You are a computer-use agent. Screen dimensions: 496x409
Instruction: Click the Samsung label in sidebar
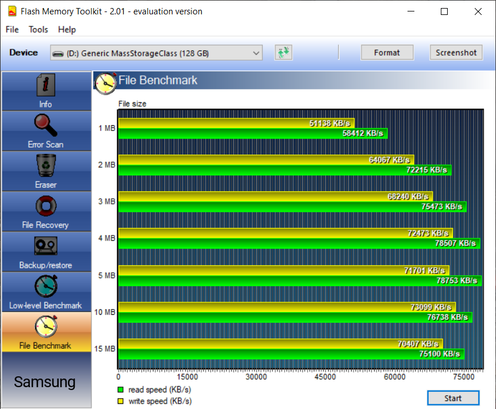45,382
